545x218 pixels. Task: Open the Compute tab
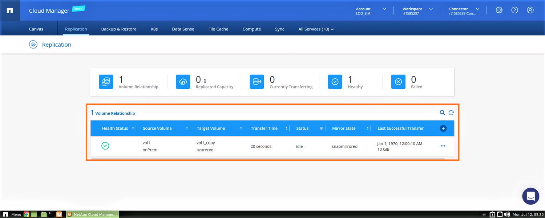(252, 29)
